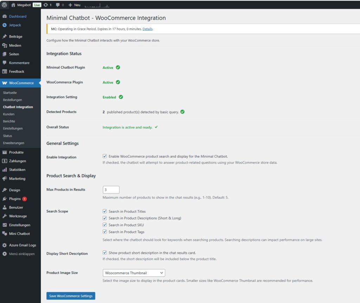This screenshot has height=303, width=360.
Task: Click the Plugins update count badge
Action: [x=24, y=199]
